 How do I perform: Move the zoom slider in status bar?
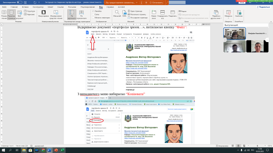coord(257,146)
